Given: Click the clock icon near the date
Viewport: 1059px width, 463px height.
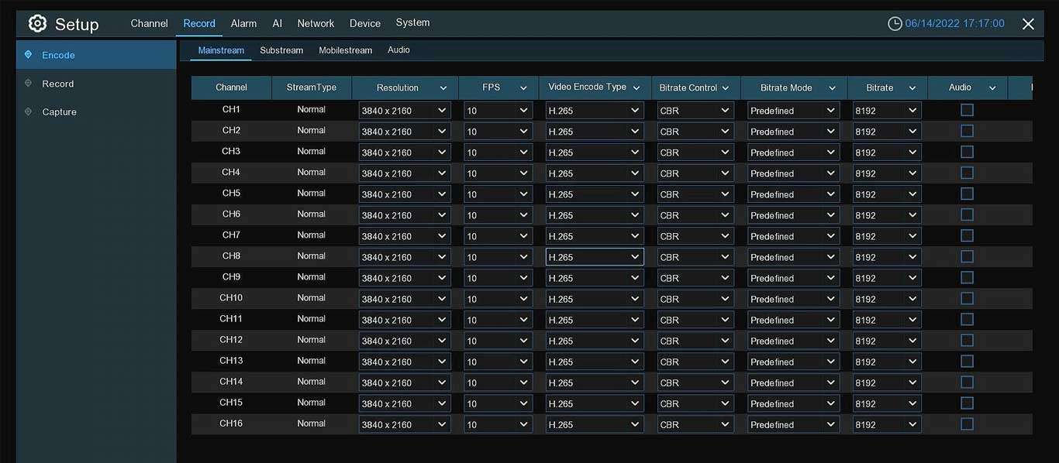Looking at the screenshot, I should (896, 23).
